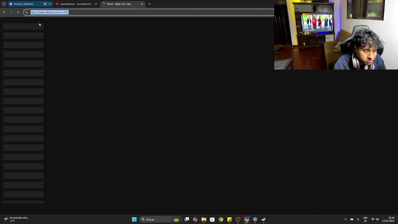Screen dimensions: 398x224
Task: Open Settings gear from the taskbar
Action: 255,220
